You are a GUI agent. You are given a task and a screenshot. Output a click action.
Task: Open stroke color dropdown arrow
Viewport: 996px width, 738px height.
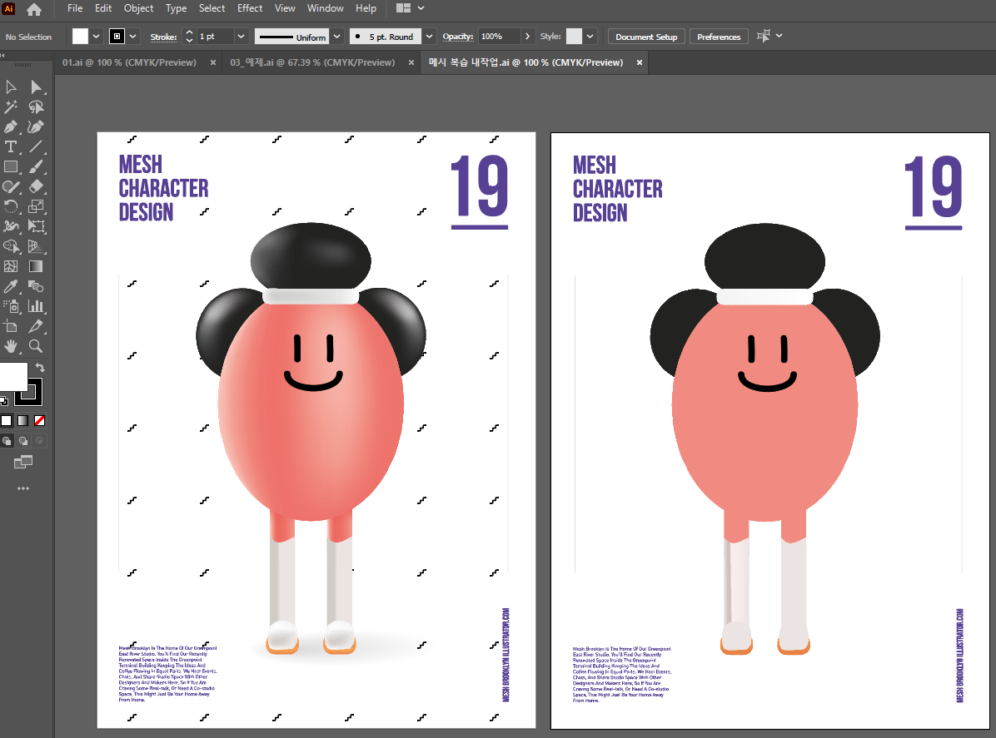[x=132, y=36]
